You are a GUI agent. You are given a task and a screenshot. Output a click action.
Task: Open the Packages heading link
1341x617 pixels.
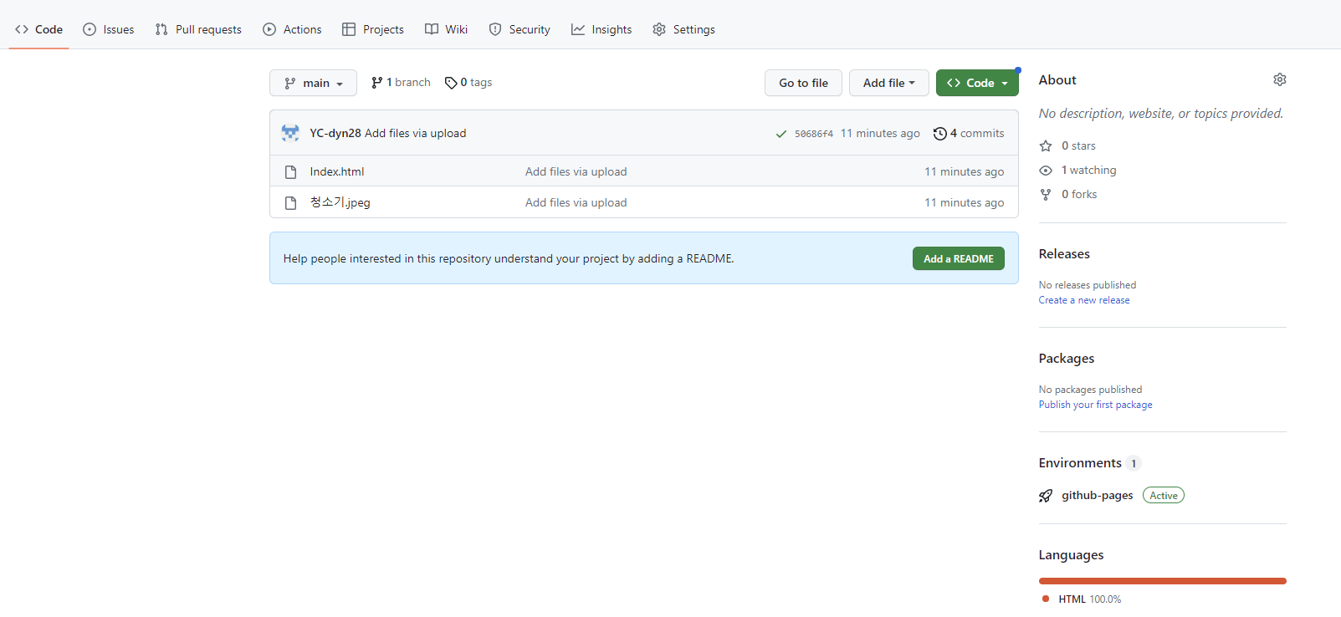(x=1067, y=359)
